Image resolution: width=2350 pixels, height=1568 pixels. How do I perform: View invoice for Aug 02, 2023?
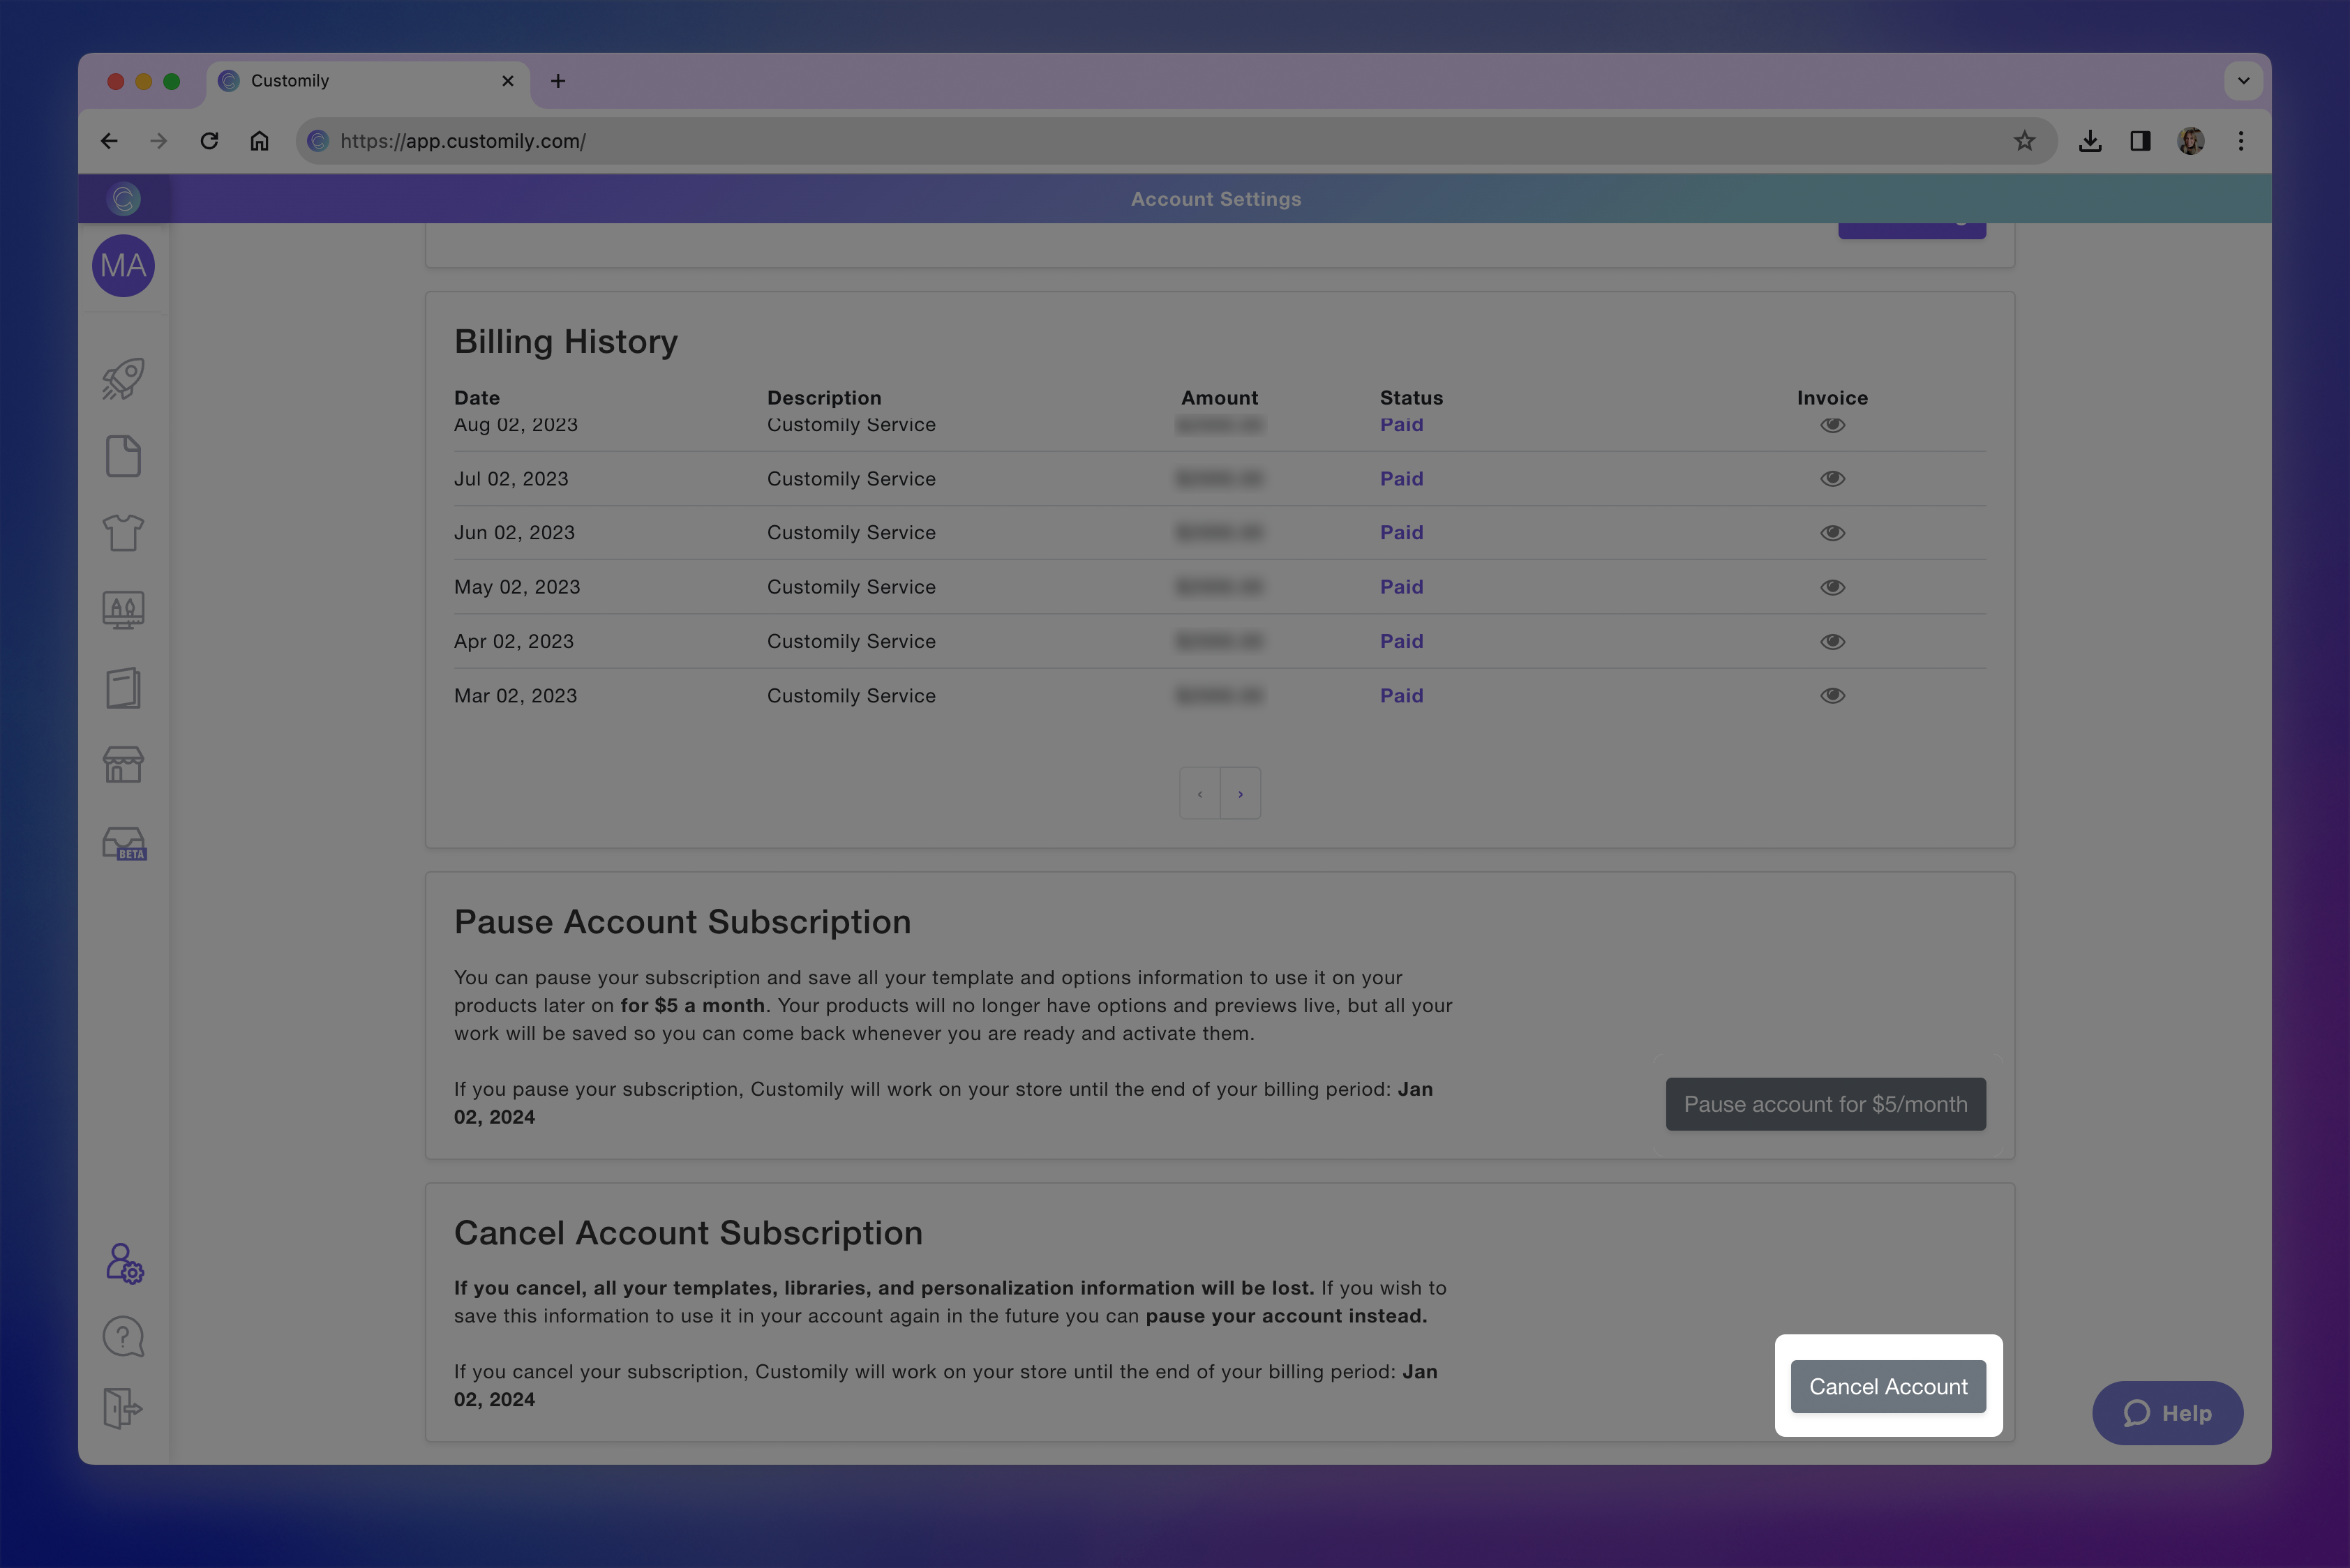coord(1833,425)
